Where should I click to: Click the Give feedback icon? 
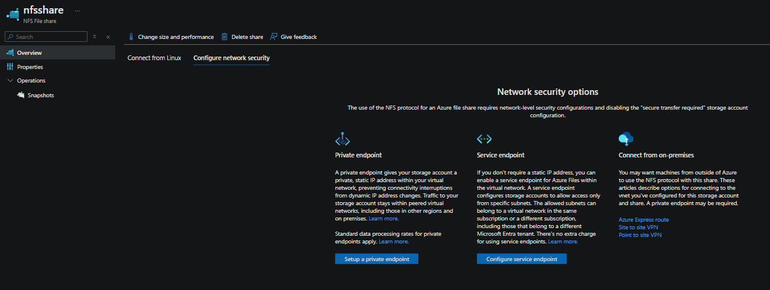click(x=274, y=37)
